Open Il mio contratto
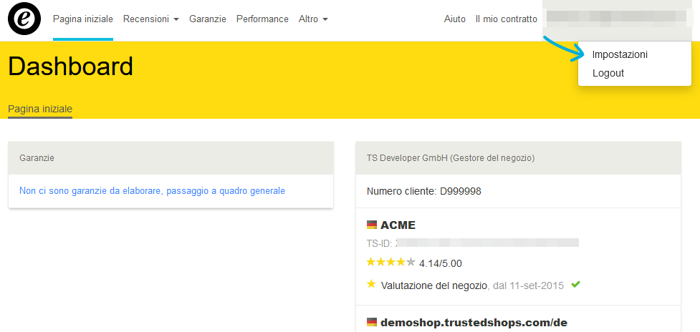This screenshot has width=700, height=332. (x=507, y=19)
